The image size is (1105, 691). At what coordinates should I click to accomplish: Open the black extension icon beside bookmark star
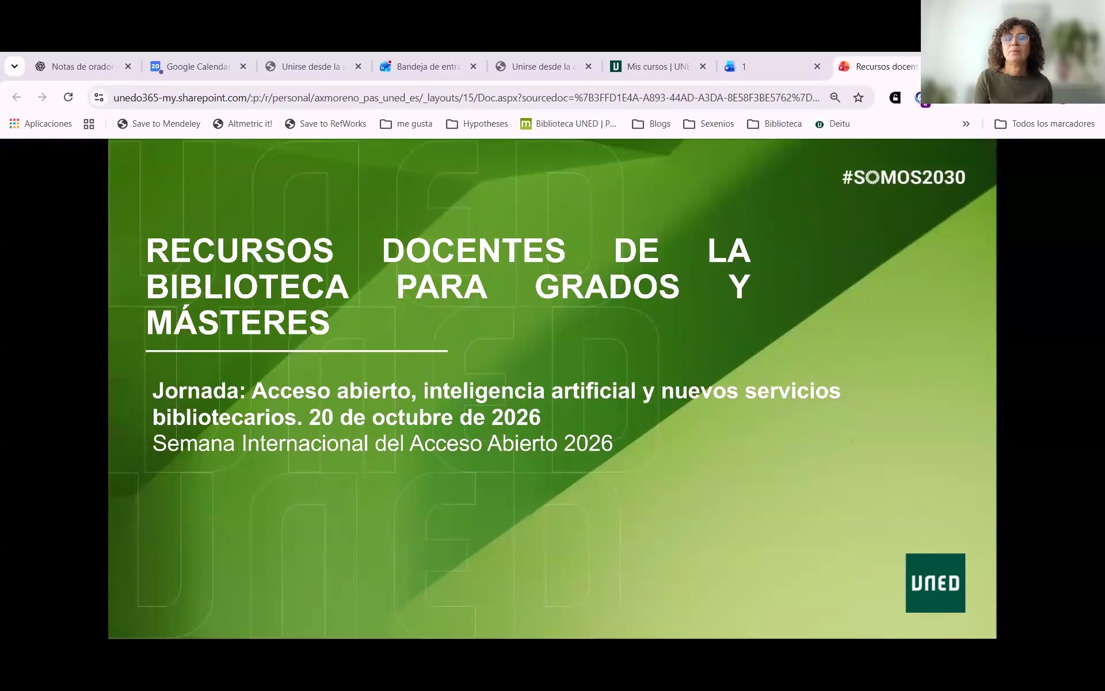click(x=895, y=97)
